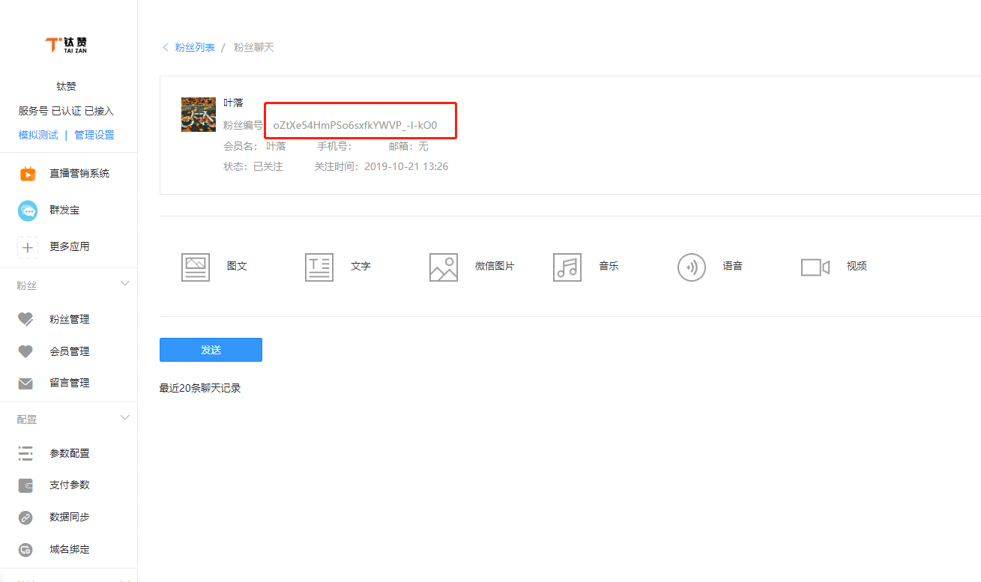The height and width of the screenshot is (582, 981).
Task: Select the 视频 video camera icon
Action: point(815,267)
